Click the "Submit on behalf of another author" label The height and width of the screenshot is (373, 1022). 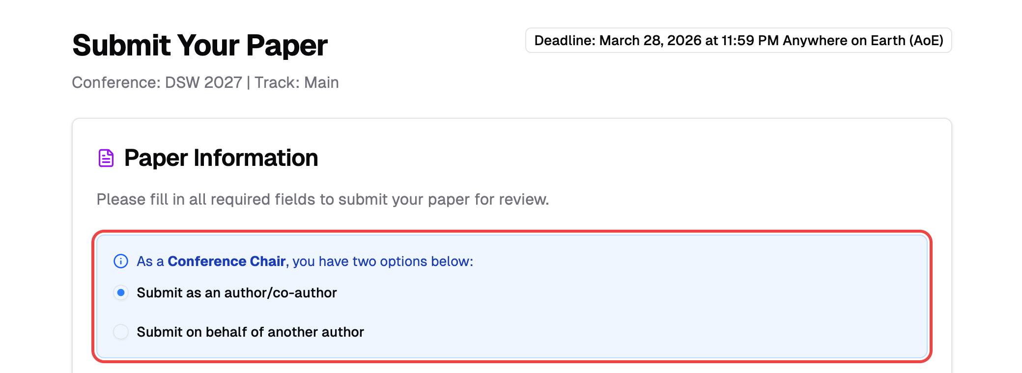pyautogui.click(x=250, y=332)
